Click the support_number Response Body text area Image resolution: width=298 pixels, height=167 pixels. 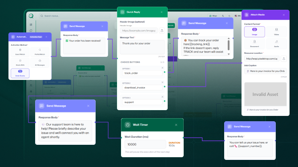[x=250, y=148]
